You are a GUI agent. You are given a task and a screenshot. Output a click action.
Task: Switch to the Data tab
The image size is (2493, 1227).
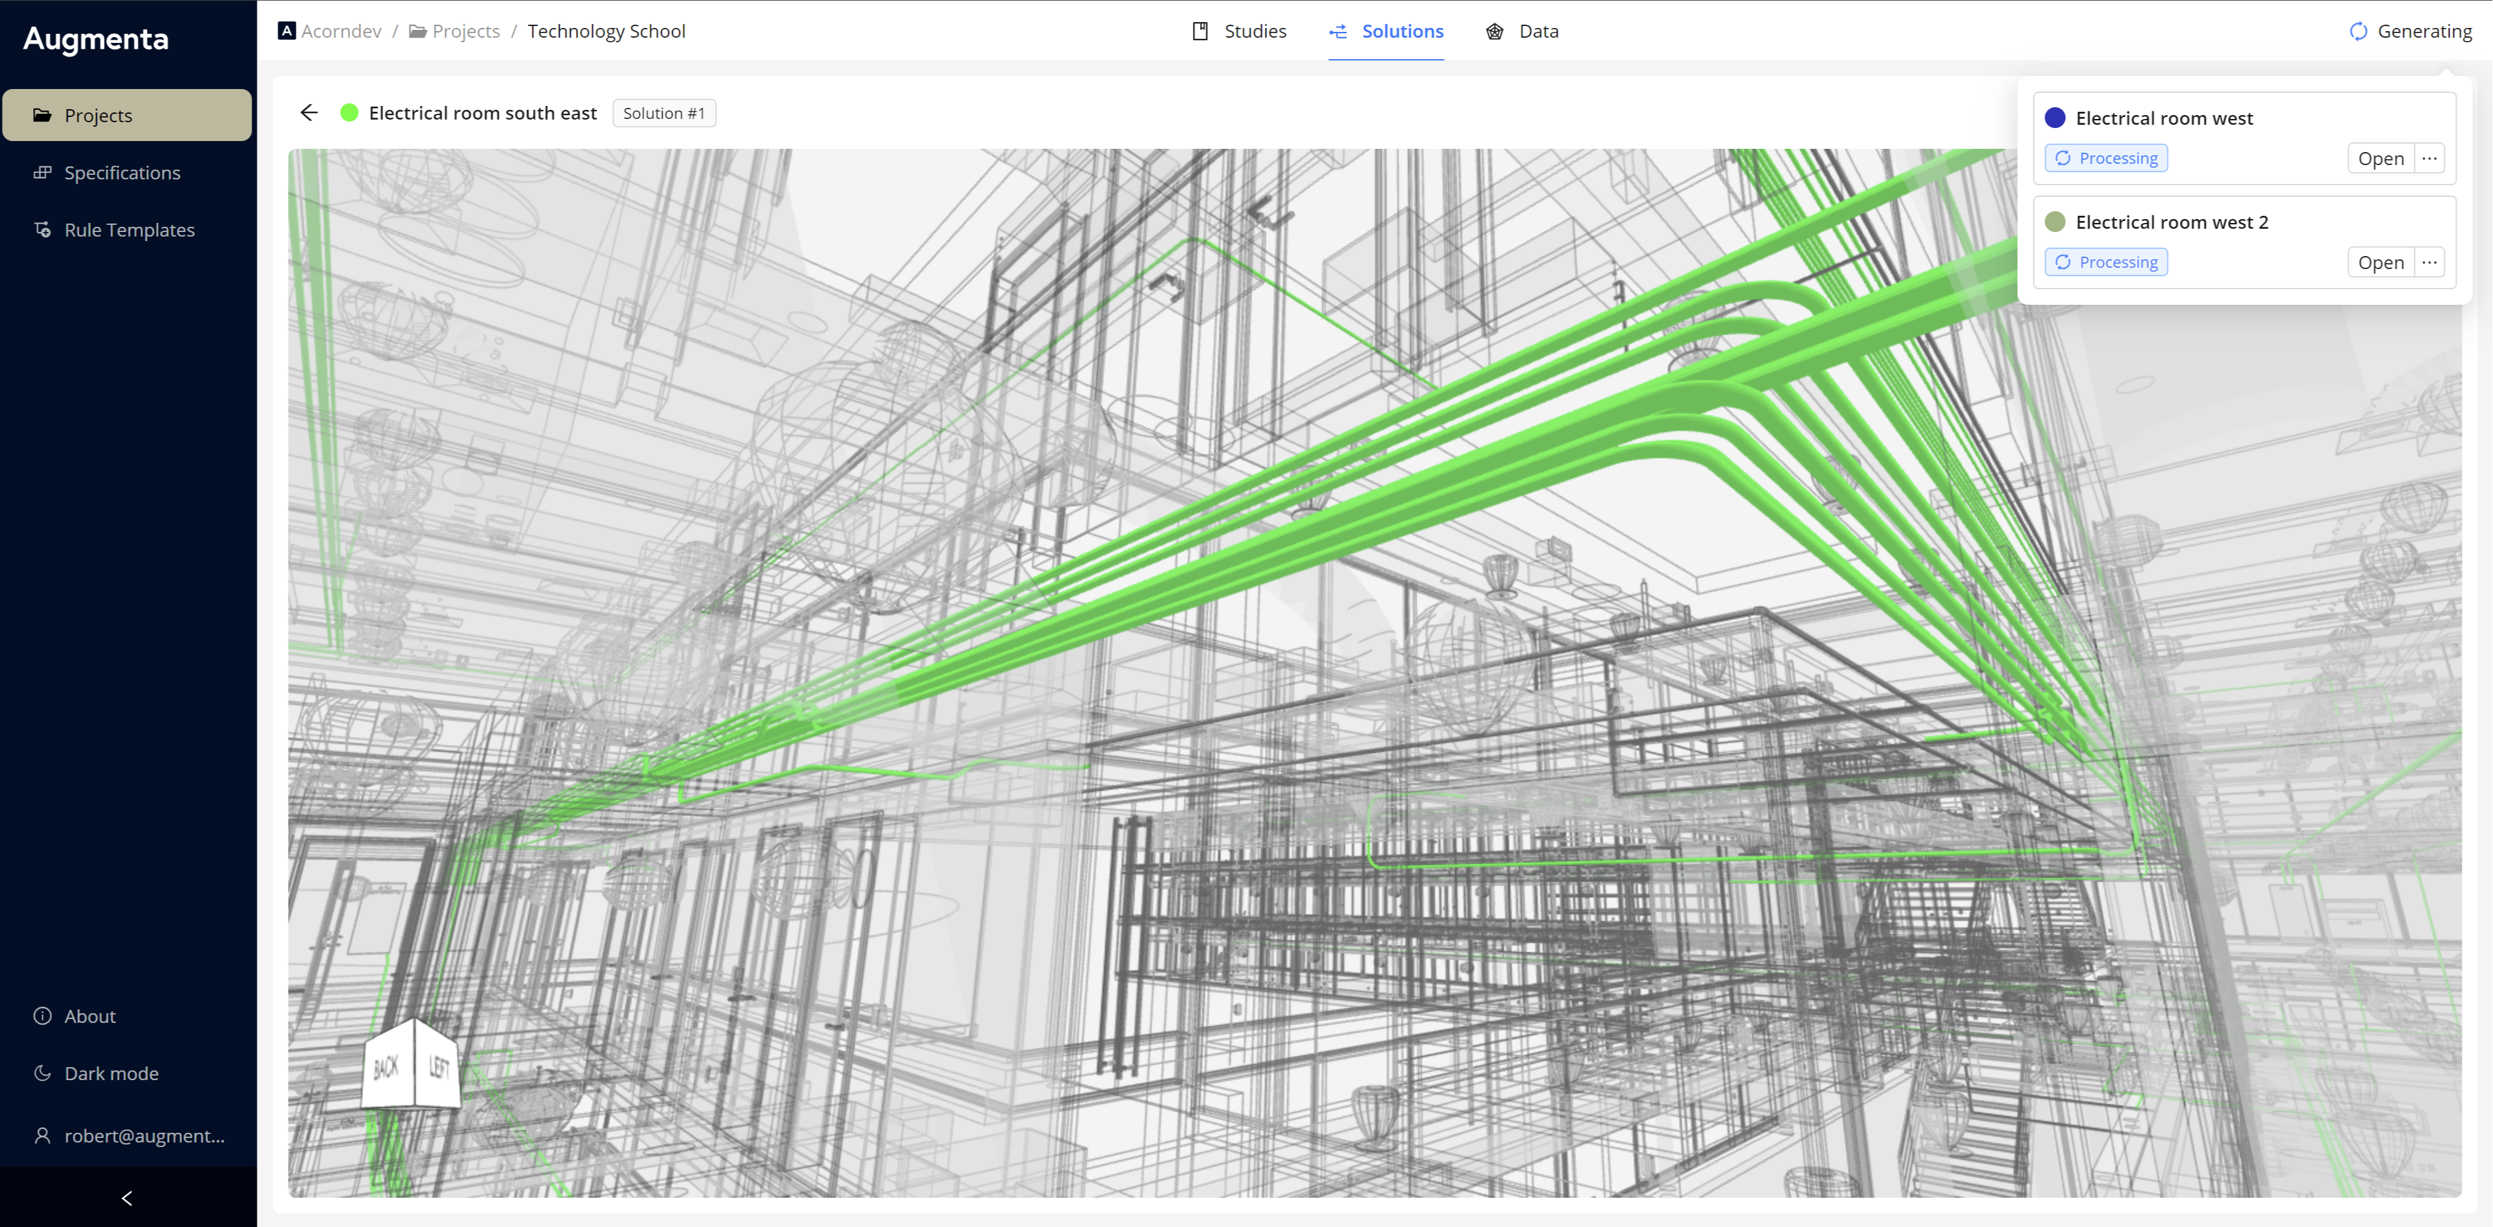1539,31
